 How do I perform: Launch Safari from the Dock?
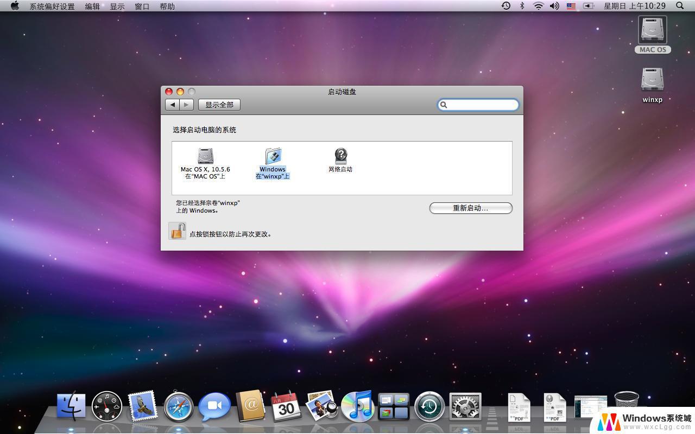coord(179,406)
